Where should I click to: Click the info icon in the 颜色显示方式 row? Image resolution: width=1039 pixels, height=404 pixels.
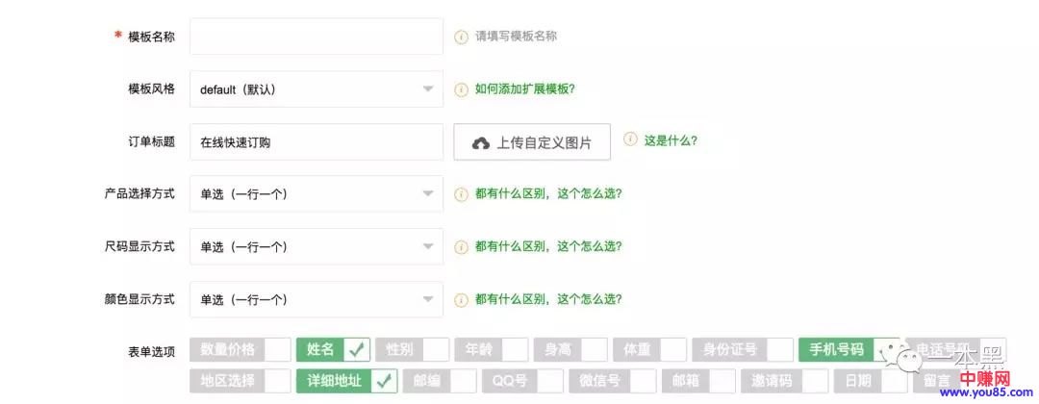[461, 300]
